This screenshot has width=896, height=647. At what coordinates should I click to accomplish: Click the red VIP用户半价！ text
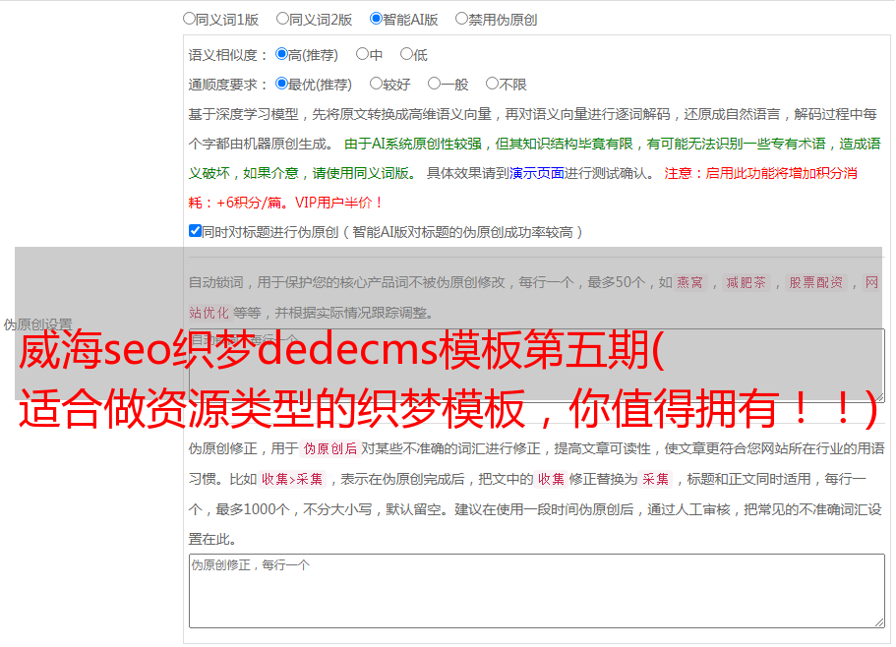[x=339, y=203]
